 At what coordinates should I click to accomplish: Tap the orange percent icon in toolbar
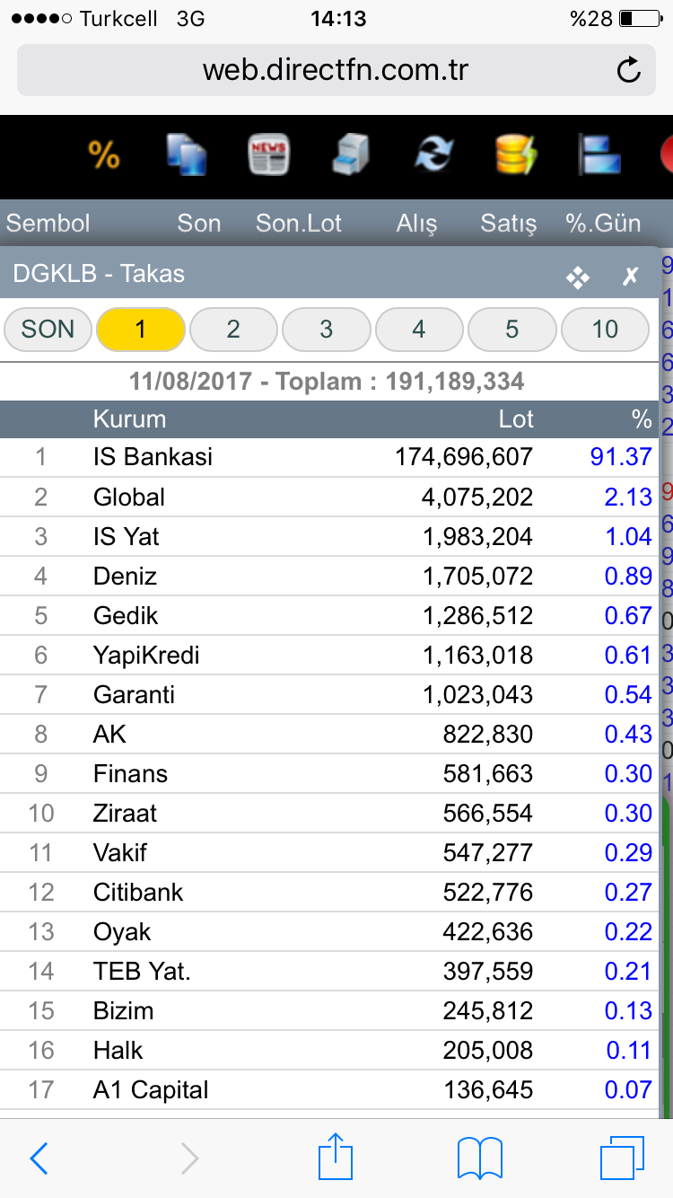(104, 155)
